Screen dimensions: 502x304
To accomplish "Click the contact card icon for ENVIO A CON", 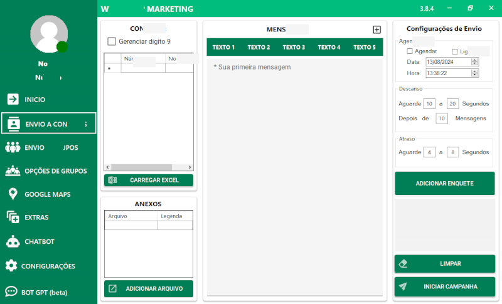I will click(x=13, y=124).
